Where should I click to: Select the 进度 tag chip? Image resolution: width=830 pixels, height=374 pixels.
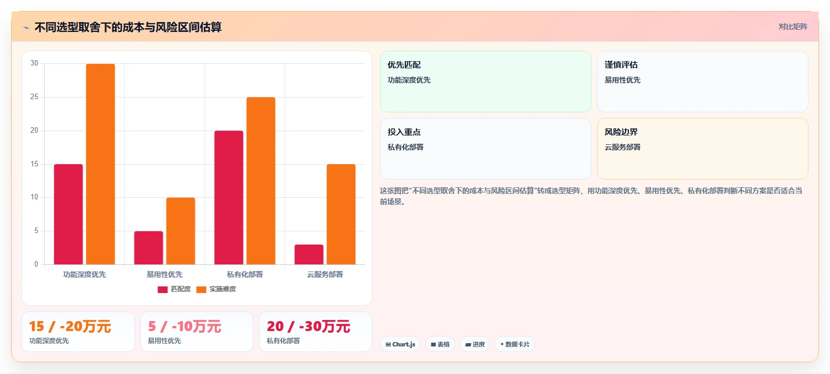point(475,344)
